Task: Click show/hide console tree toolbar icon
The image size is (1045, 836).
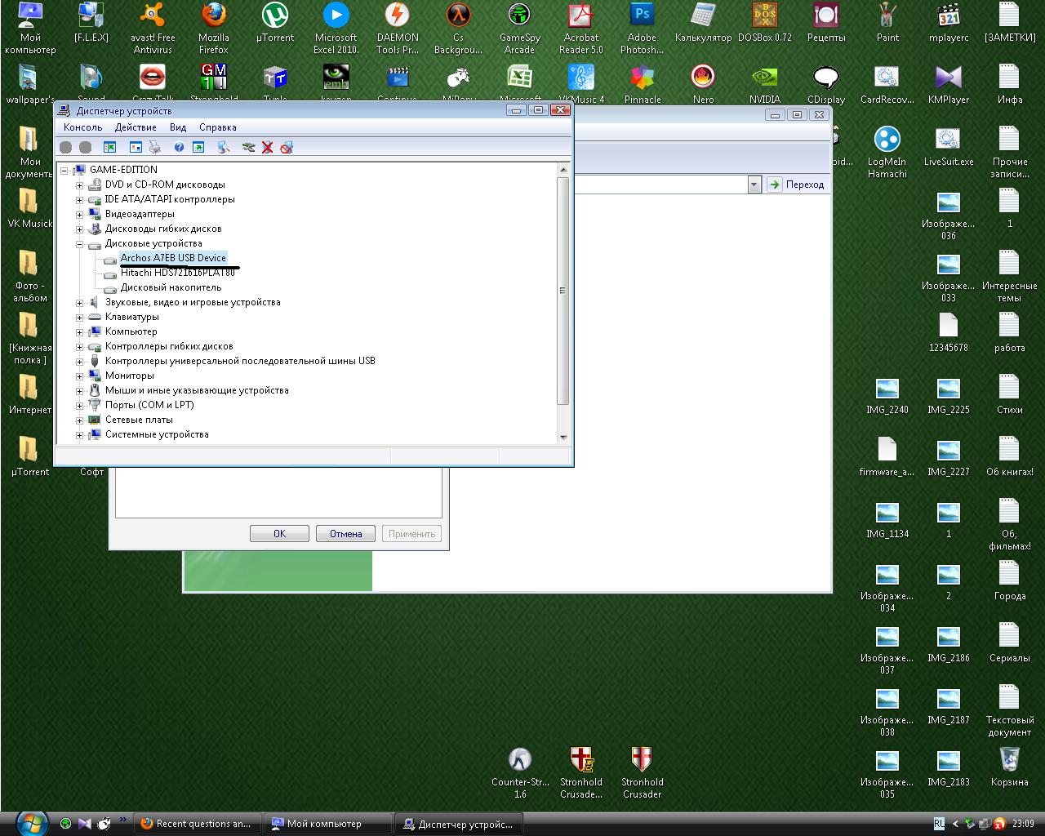Action: pos(110,148)
